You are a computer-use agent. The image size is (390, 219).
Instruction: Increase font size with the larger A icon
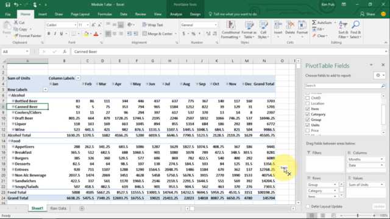pos(93,25)
